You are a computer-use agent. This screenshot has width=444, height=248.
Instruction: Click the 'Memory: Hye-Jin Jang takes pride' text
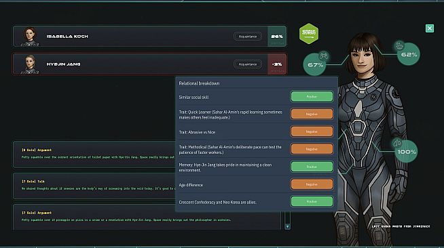[x=225, y=167]
